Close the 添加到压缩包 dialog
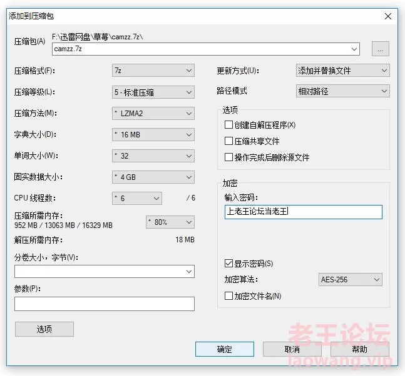The width and height of the screenshot is (405, 376). point(387,16)
